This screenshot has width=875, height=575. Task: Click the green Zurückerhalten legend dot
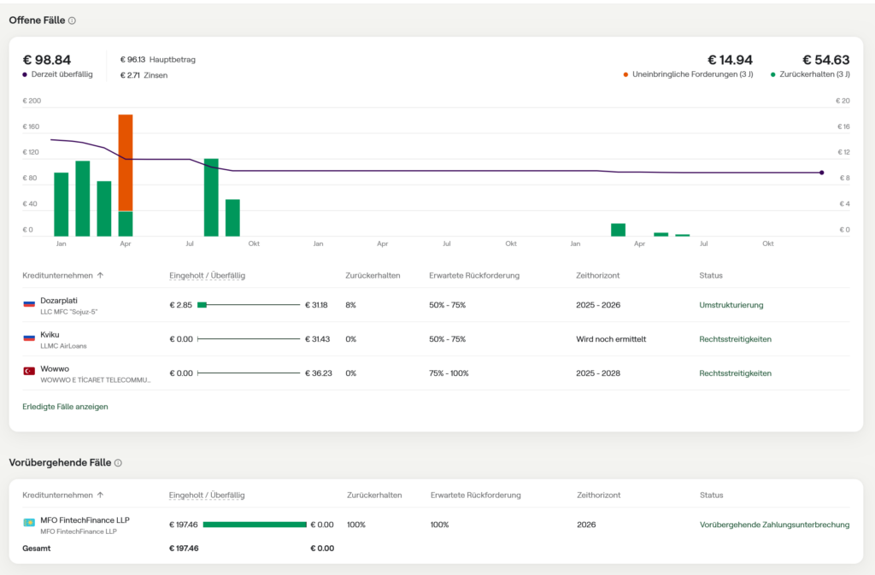[x=773, y=75]
